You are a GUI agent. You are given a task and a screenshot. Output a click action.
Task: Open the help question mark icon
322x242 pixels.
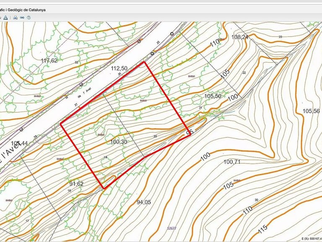pos(29,18)
